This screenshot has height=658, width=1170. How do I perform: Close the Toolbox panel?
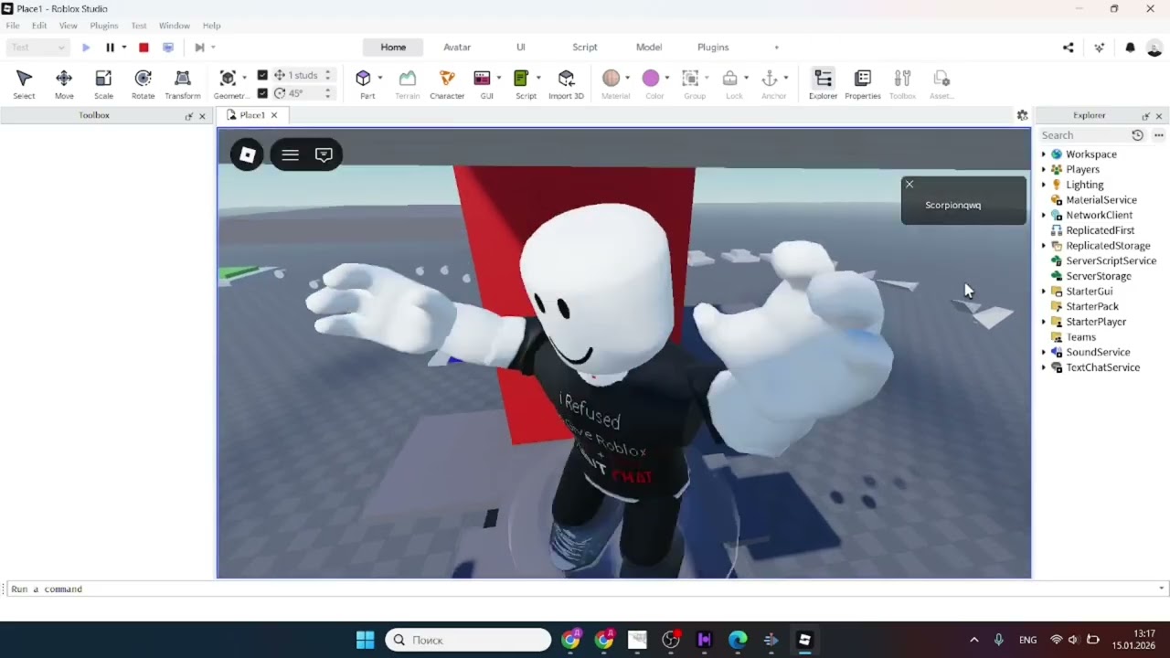(202, 116)
